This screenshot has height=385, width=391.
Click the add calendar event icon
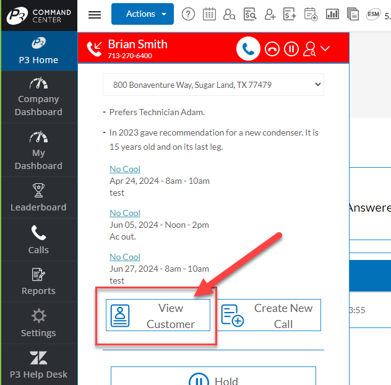[311, 14]
